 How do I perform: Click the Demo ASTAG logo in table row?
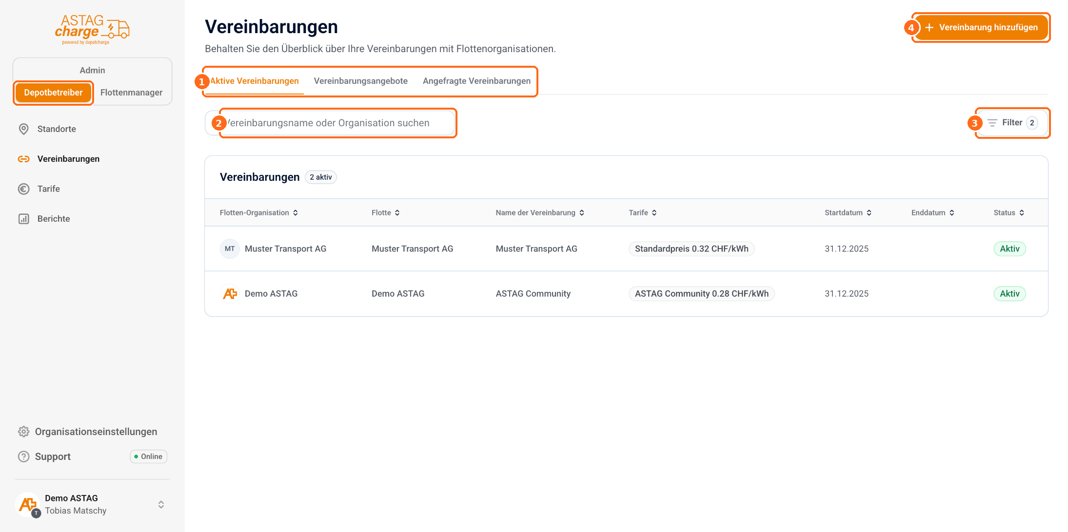(x=230, y=294)
